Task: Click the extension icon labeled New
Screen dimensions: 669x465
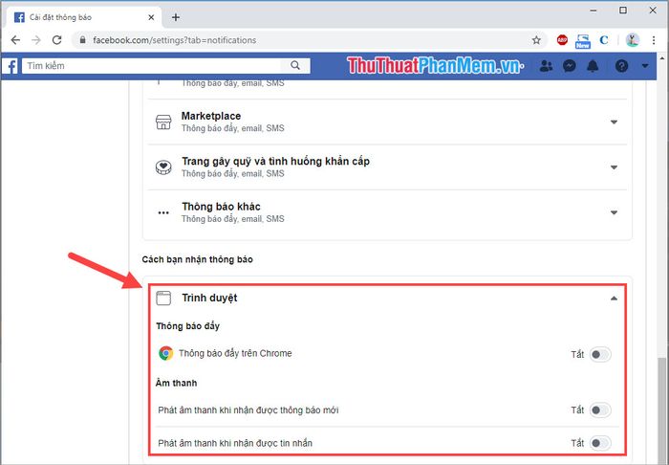Action: (583, 41)
